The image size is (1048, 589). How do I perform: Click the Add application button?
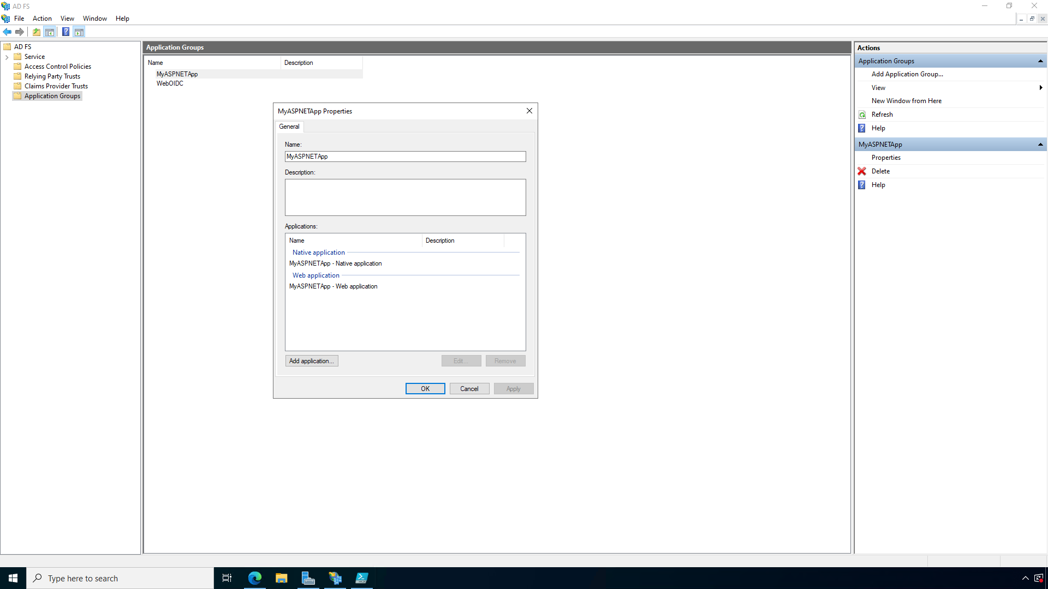(311, 360)
